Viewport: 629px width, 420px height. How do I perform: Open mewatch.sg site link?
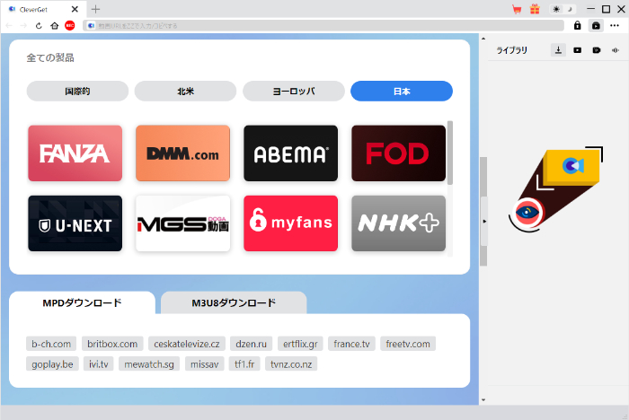(x=149, y=364)
